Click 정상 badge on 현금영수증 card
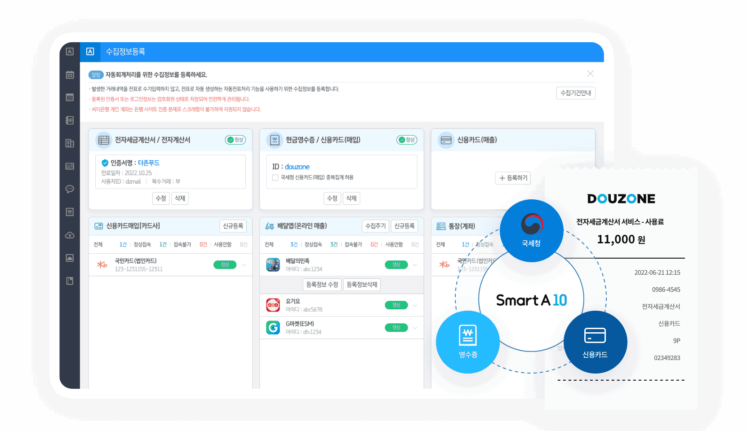 click(x=407, y=140)
